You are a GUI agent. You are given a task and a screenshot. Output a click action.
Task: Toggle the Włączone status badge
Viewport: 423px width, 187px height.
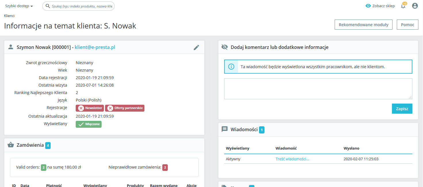pyautogui.click(x=89, y=124)
